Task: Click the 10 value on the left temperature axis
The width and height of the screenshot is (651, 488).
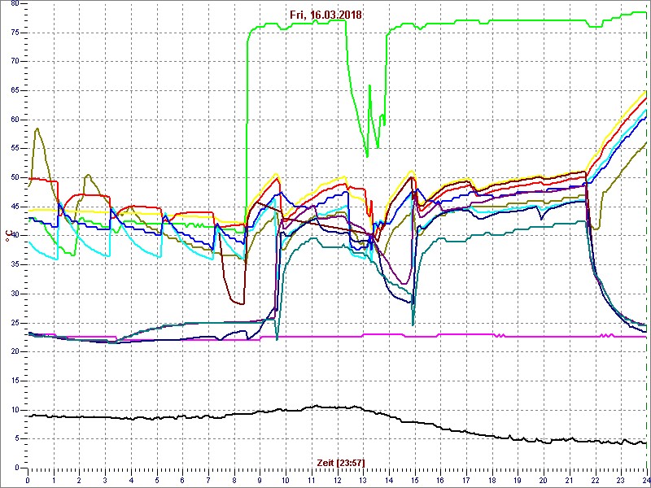Action: [x=15, y=410]
